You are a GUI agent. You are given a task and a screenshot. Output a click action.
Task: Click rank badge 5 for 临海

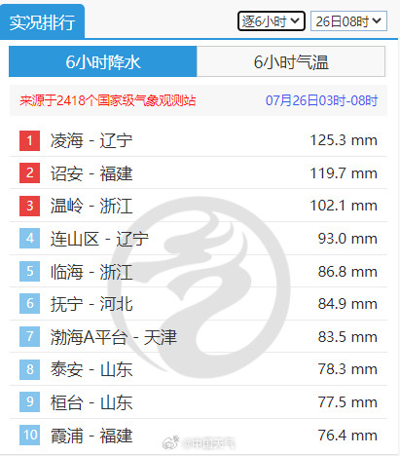point(29,271)
